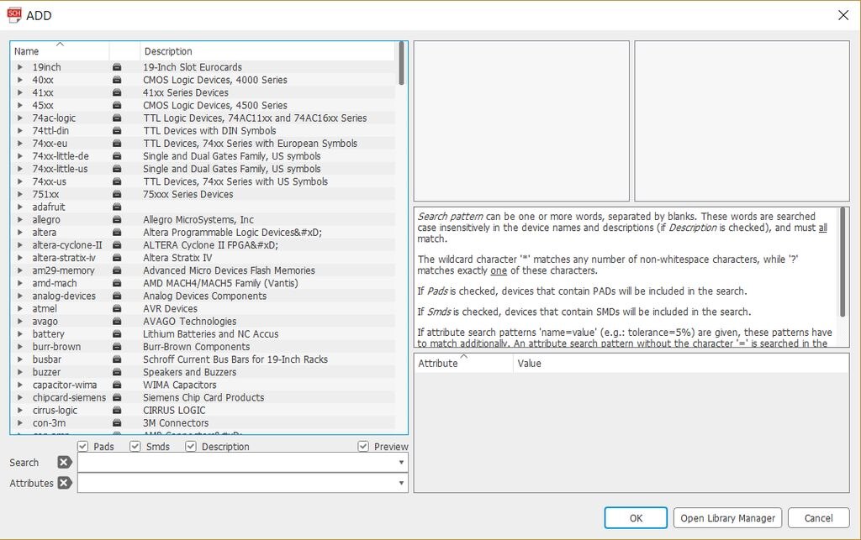Click the SCH app icon in title bar
861x540 pixels.
(x=14, y=15)
